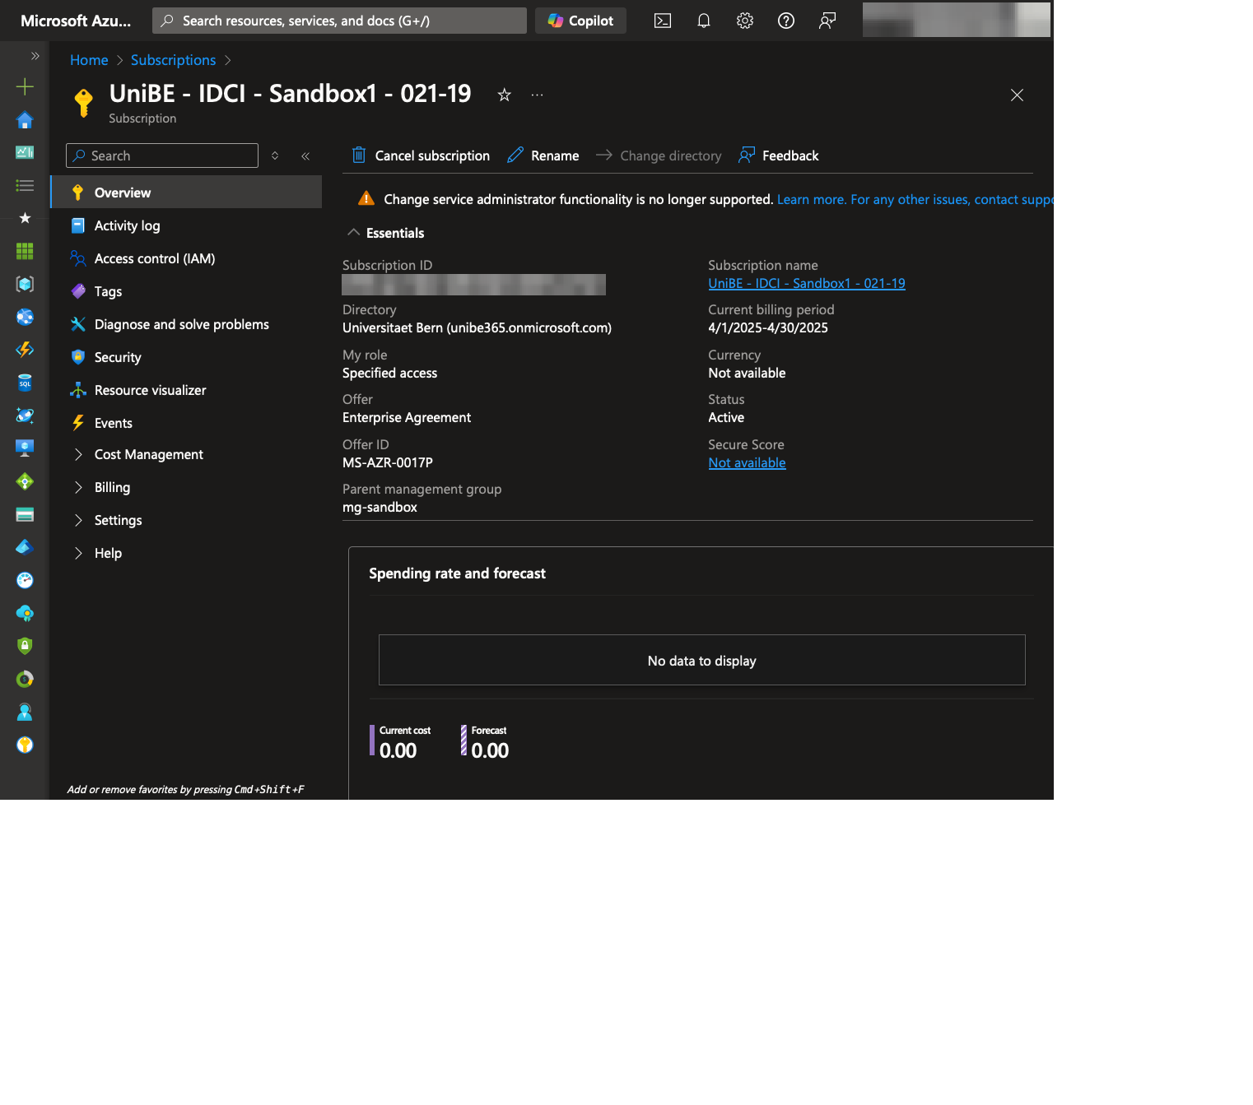Open the Notifications bell
The image size is (1253, 1105).
click(703, 21)
